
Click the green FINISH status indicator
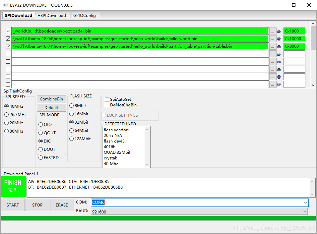[14, 187]
